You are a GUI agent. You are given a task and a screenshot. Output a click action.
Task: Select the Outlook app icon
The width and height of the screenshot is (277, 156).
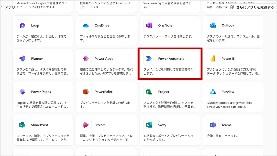click(213, 25)
